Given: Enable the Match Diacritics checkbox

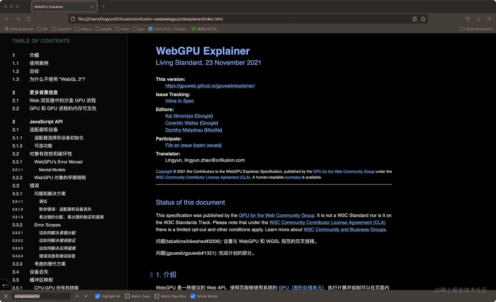Looking at the screenshot, I should [157, 296].
